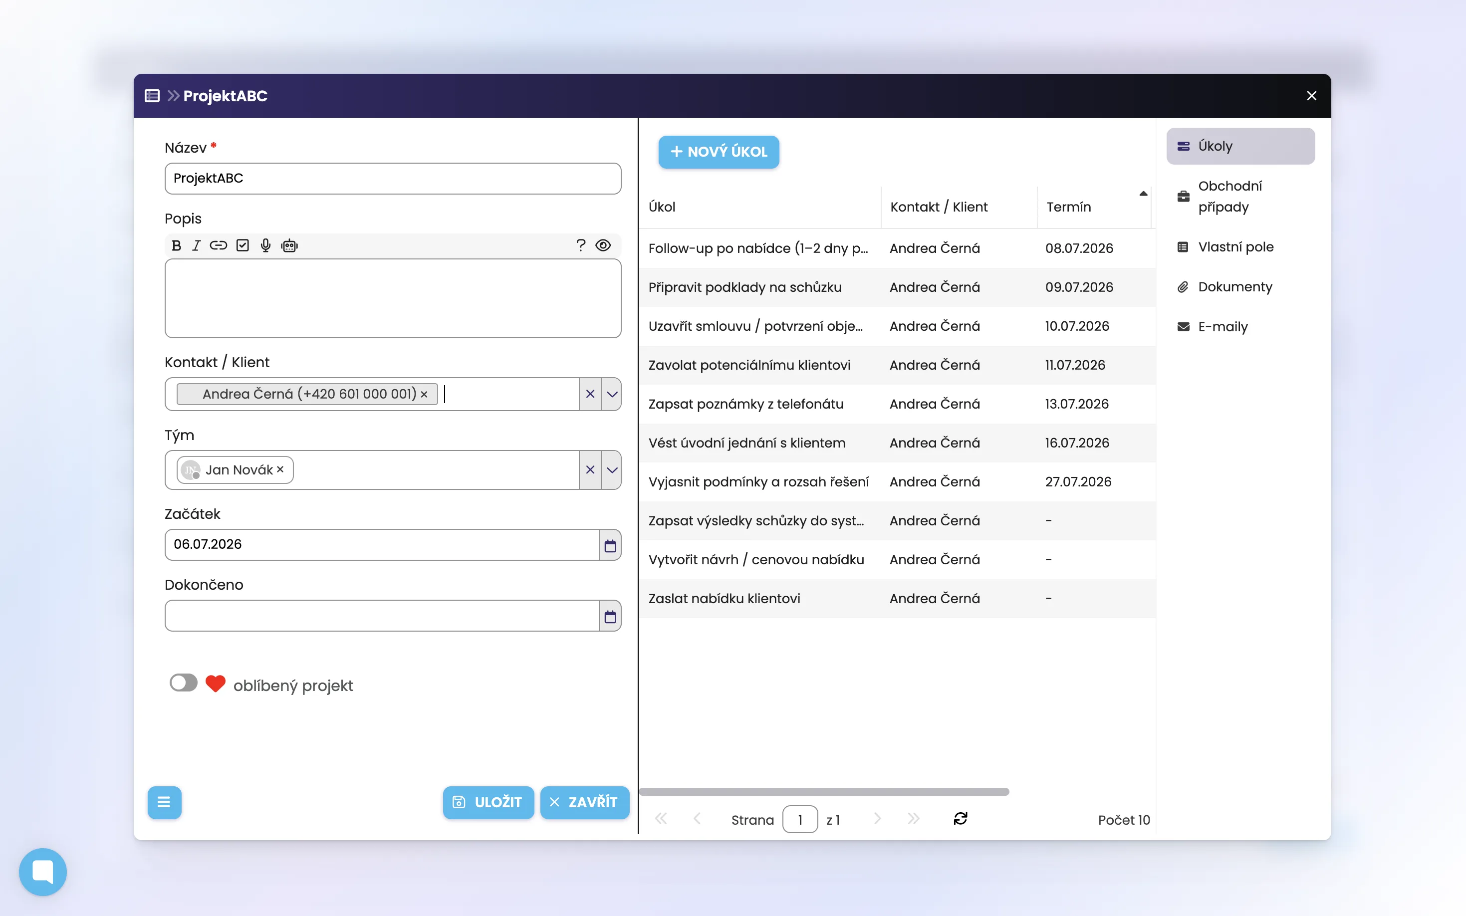The width and height of the screenshot is (1466, 916).
Task: Sort tasks by the Termín column
Action: coord(1094,207)
